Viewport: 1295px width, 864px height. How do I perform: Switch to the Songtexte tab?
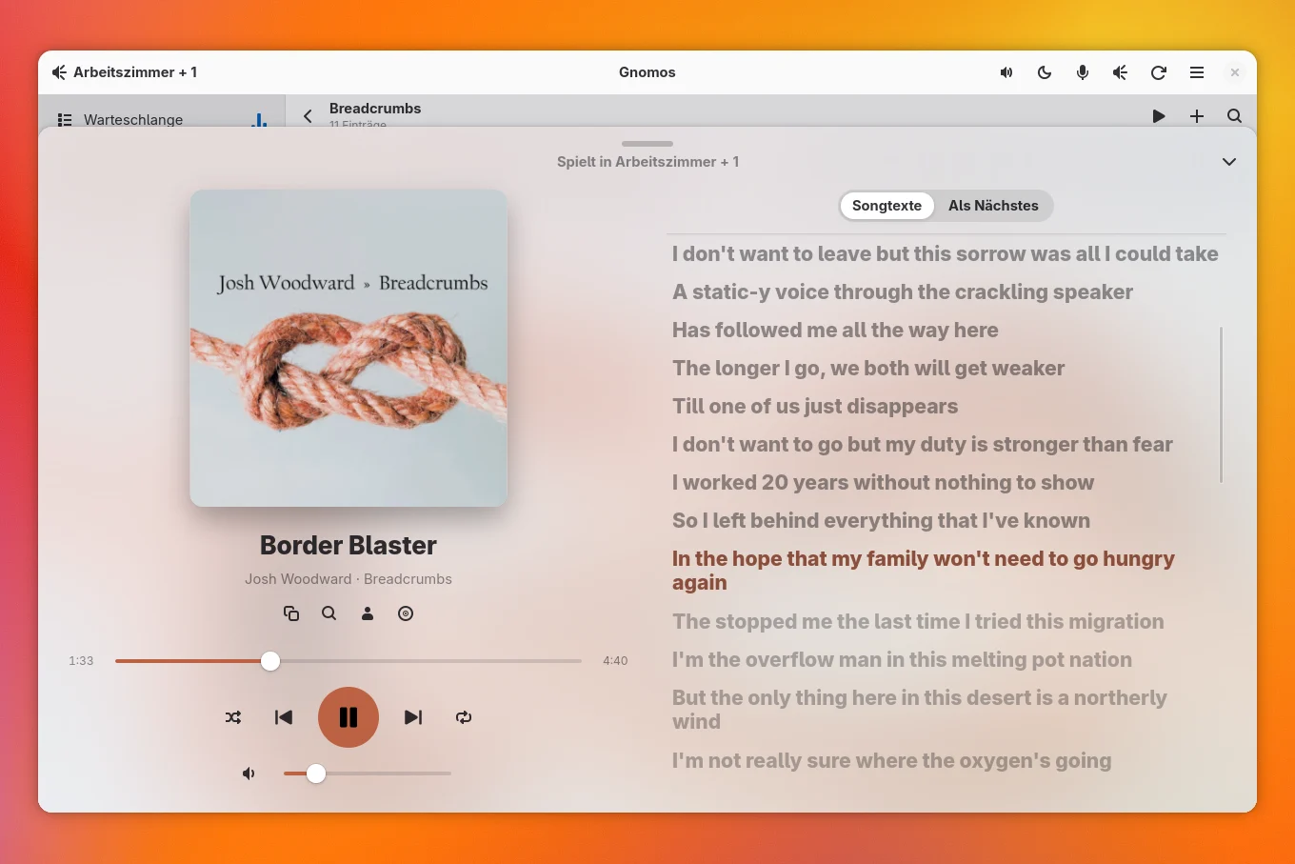(887, 206)
